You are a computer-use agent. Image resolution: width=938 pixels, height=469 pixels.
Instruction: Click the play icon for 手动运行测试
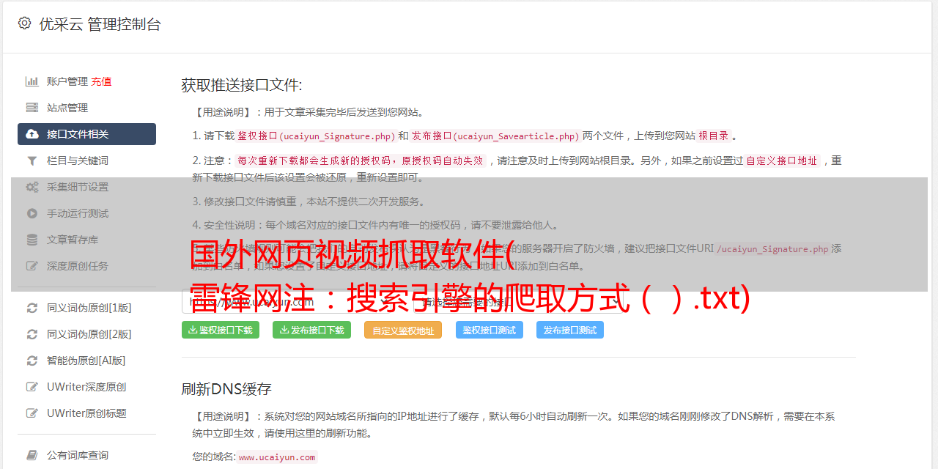point(32,213)
